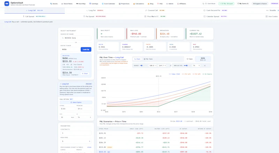Click the Vega value 0.2558

pos(172,47)
